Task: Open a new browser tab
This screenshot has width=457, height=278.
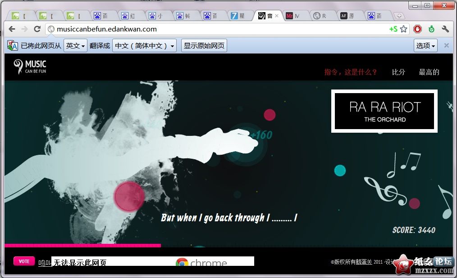Action: [x=399, y=16]
